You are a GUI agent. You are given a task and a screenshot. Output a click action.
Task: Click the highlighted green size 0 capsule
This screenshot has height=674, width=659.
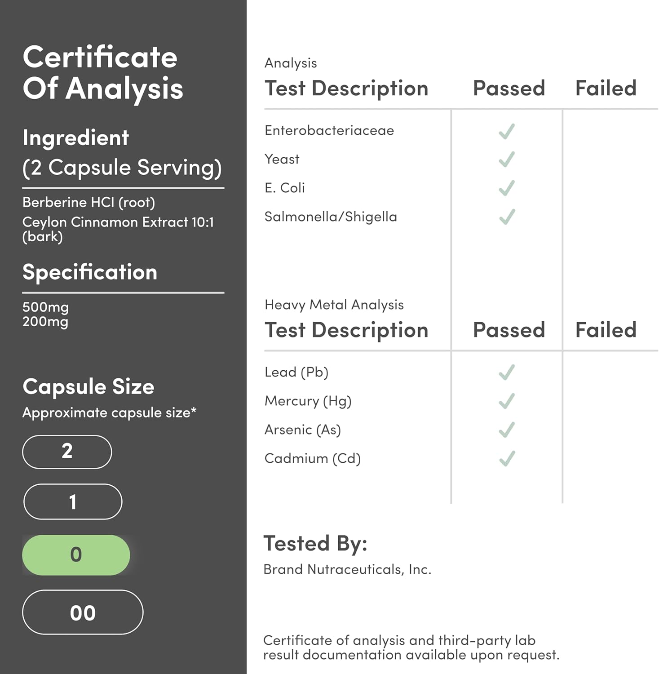[76, 555]
